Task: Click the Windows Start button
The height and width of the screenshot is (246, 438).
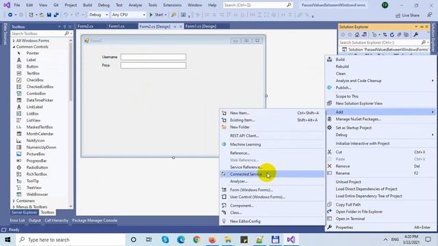Action: click(8, 240)
